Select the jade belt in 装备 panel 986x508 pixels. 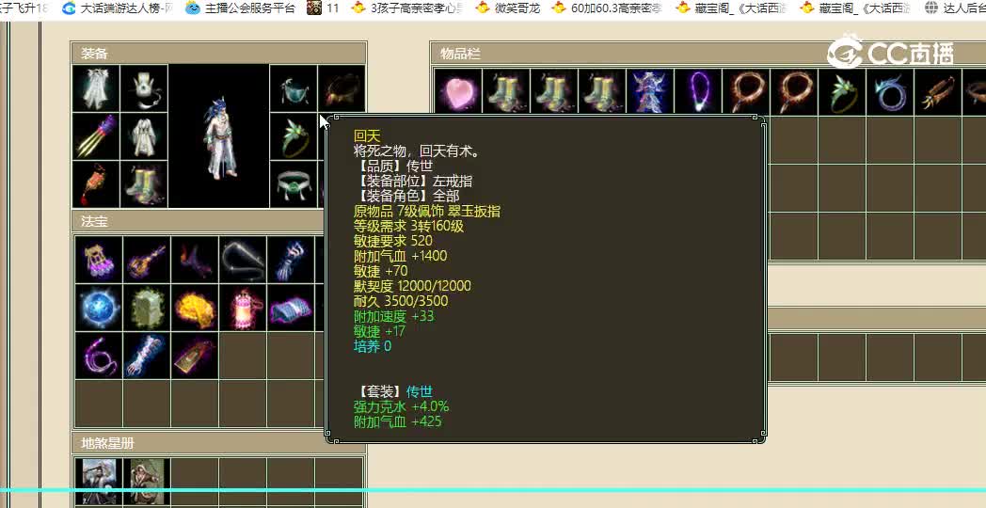pyautogui.click(x=294, y=184)
